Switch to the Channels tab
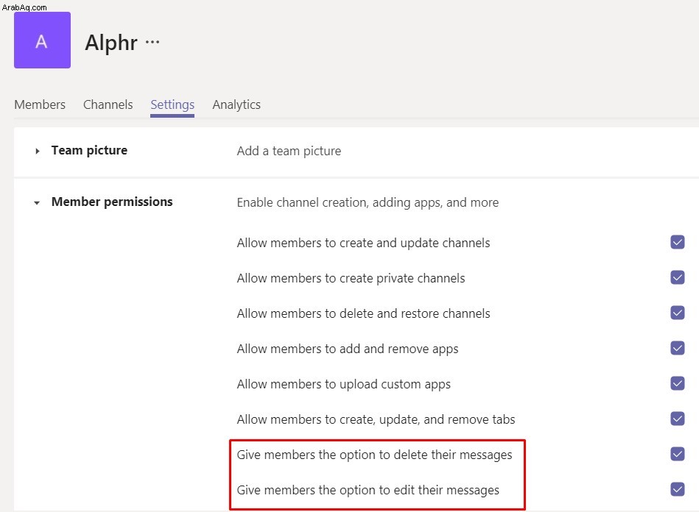699x512 pixels. [108, 104]
